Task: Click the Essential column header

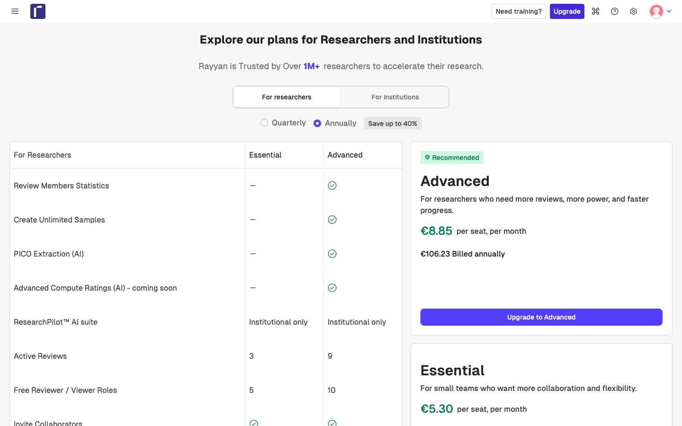Action: point(265,155)
